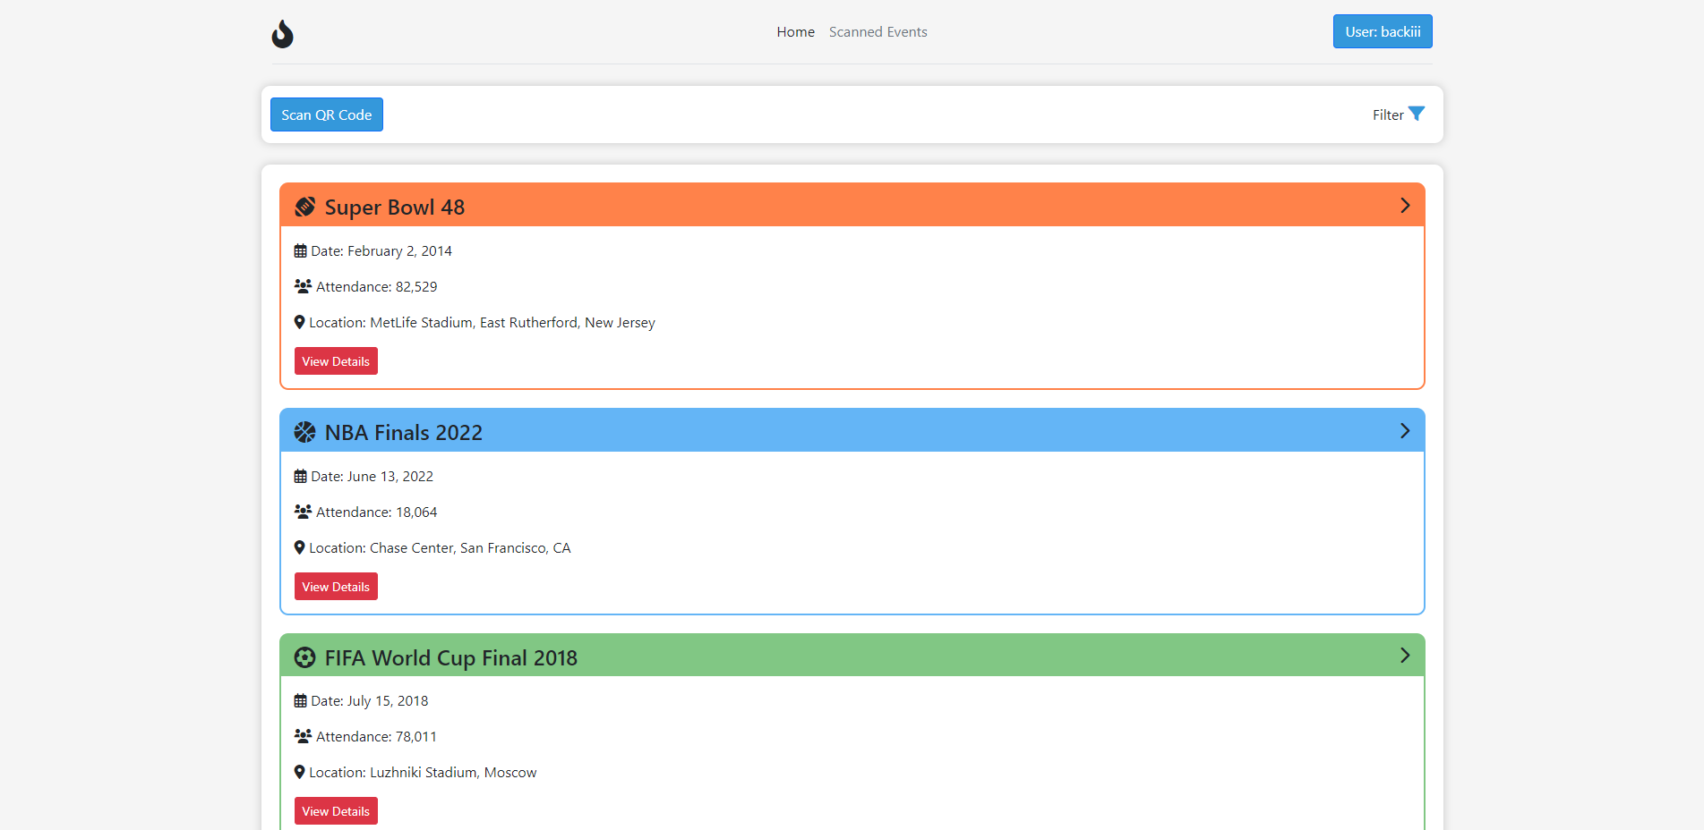The image size is (1704, 830).
Task: Click 'Location: Chase Center, San Francisco, CA'
Action: tap(440, 548)
